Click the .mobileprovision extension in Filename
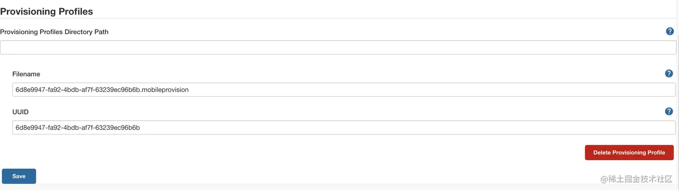This screenshot has width=679, height=190. click(165, 90)
